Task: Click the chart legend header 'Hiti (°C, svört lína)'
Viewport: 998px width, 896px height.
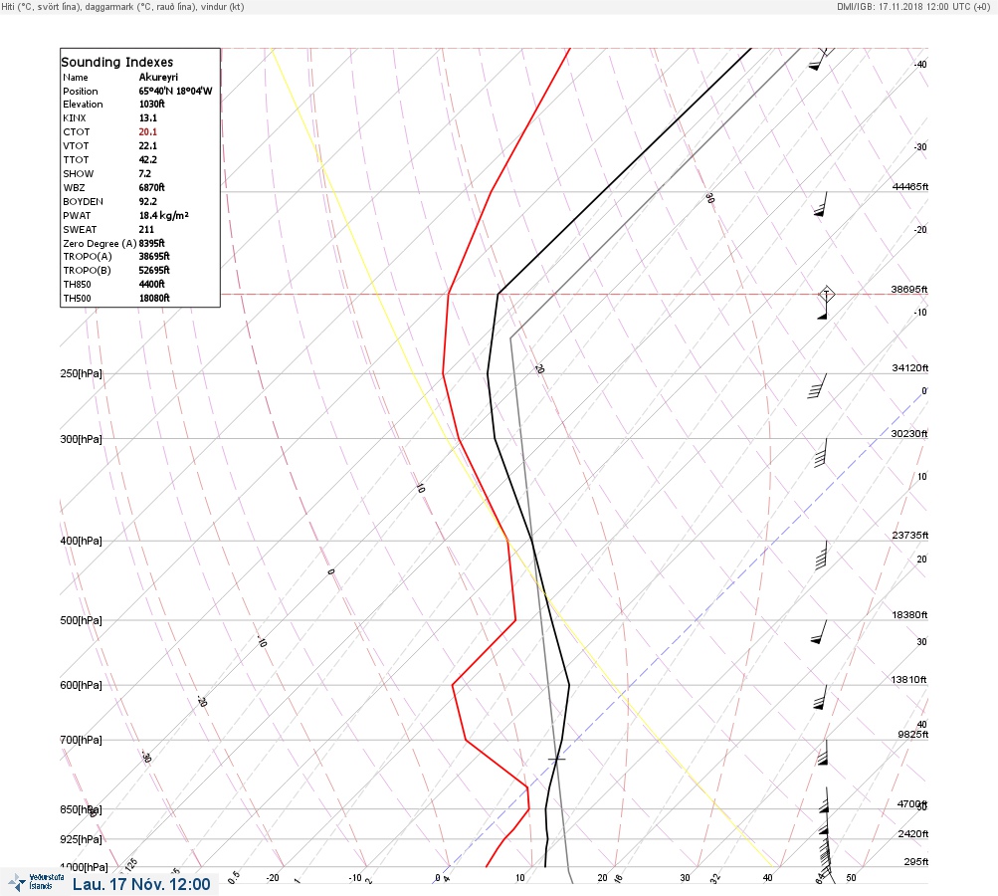Action: (x=44, y=6)
